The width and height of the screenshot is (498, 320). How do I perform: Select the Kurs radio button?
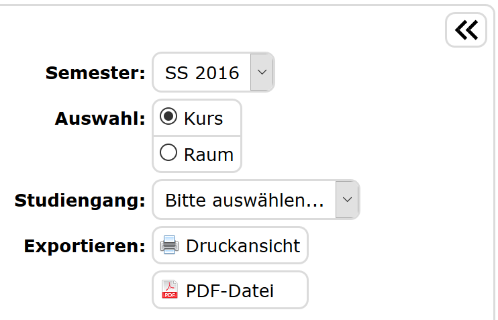point(170,117)
